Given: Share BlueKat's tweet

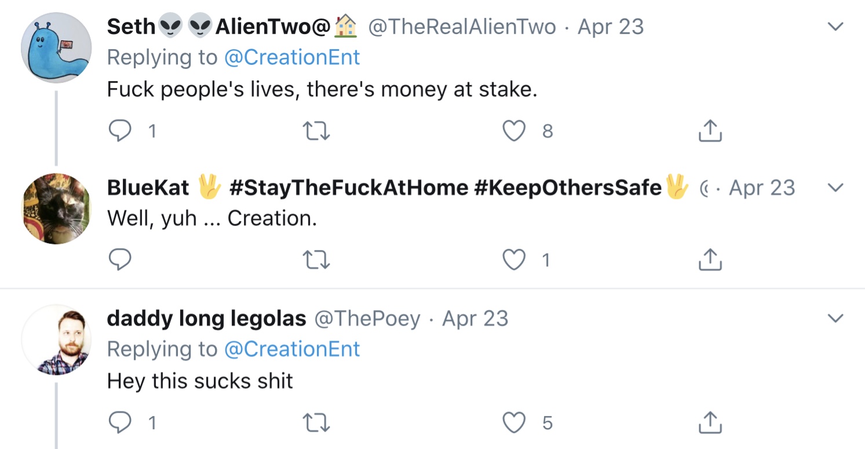Looking at the screenshot, I should click(x=710, y=261).
